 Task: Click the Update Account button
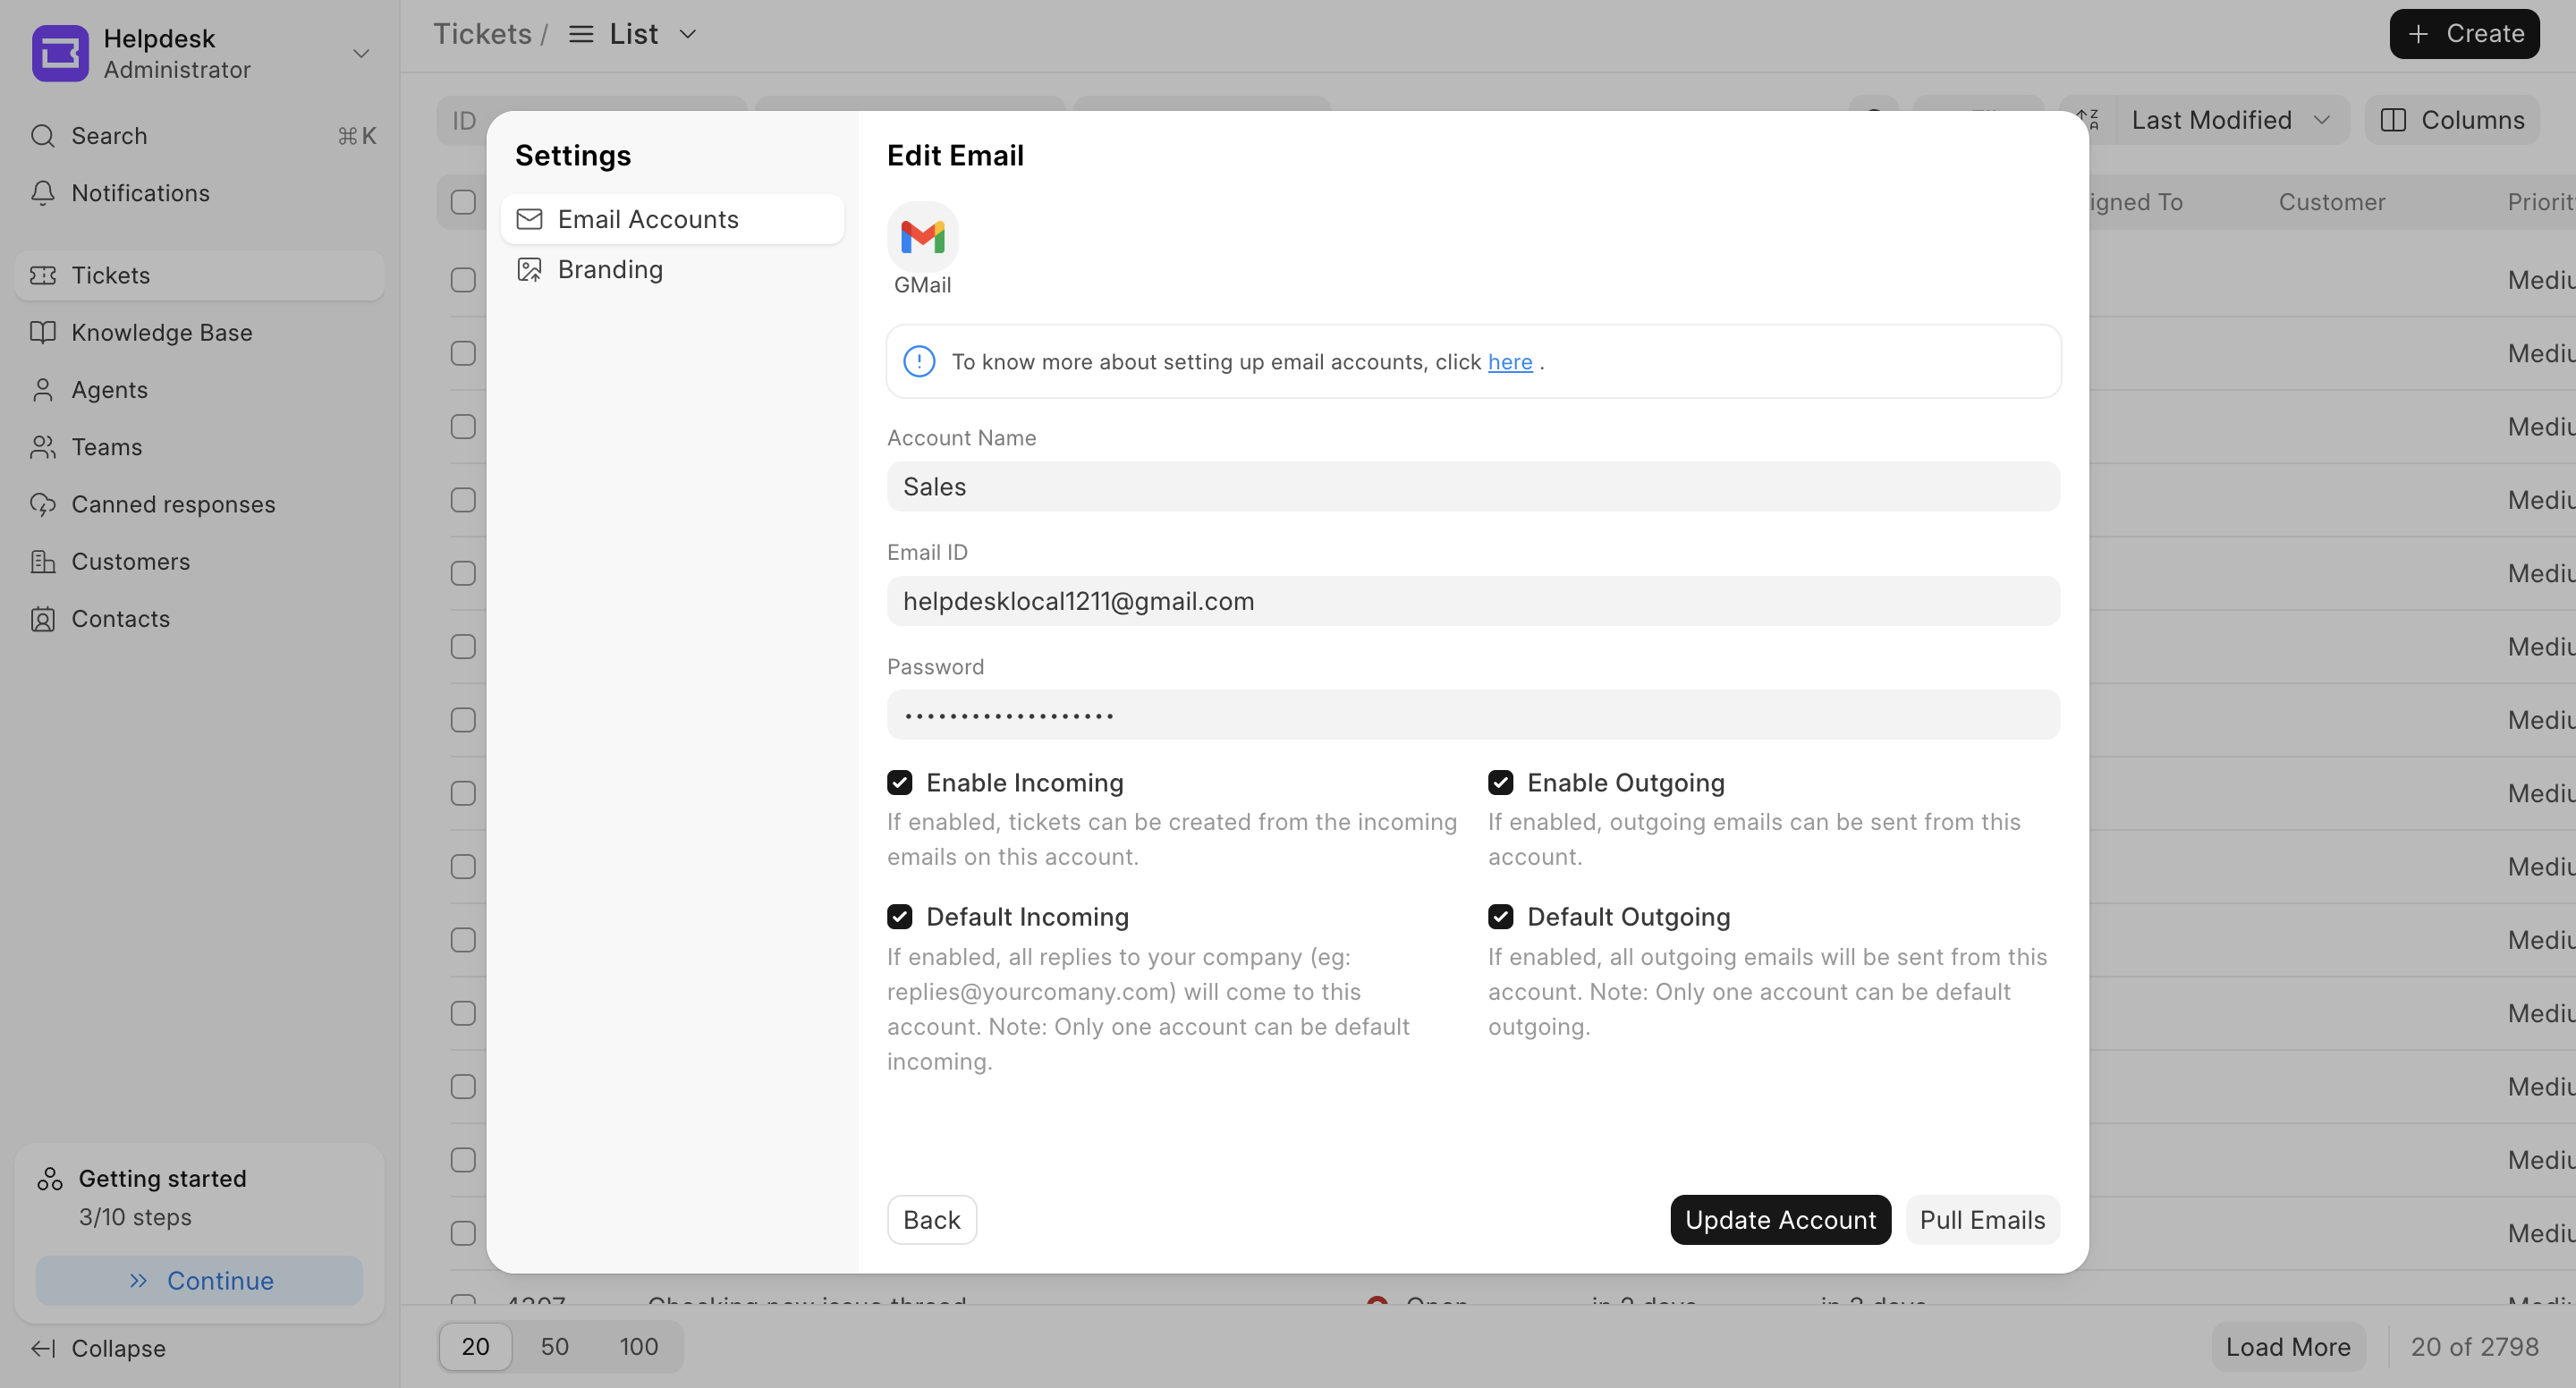click(x=1779, y=1219)
